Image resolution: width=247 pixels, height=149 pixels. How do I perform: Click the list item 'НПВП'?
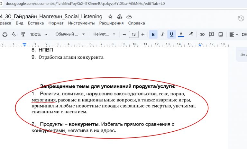click(x=46, y=50)
